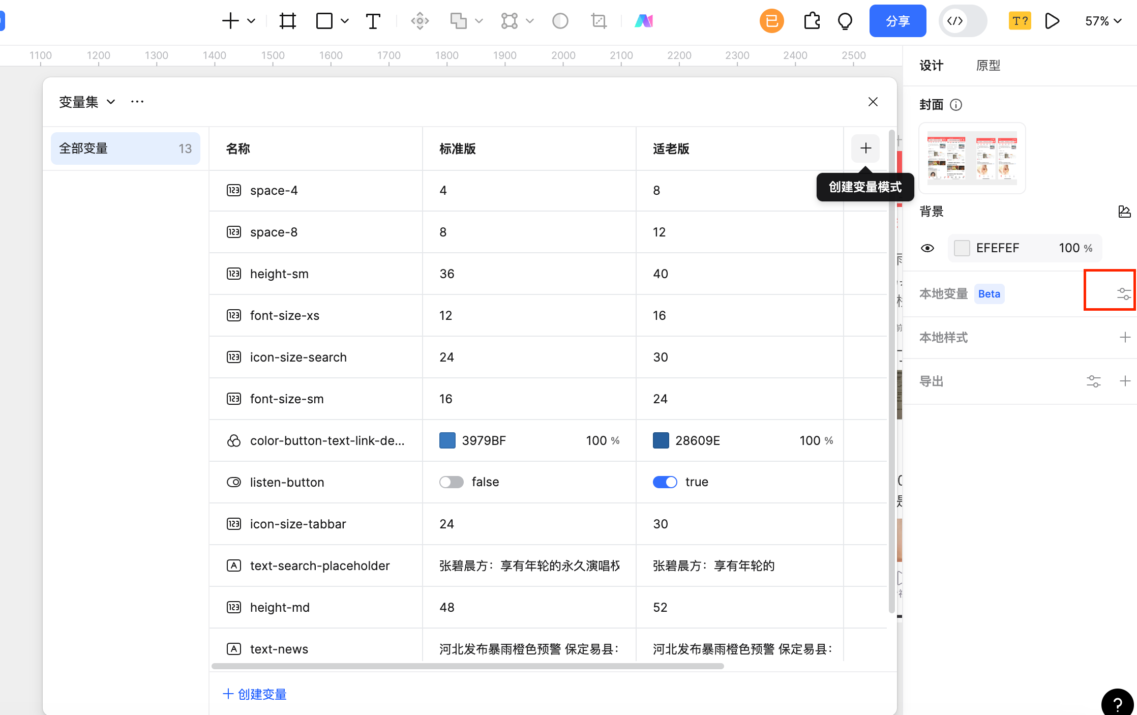The image size is (1137, 715).
Task: Toggle listen-button 标准版 switch set to false
Action: pos(452,482)
